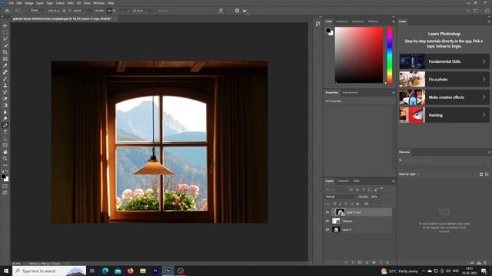Toggle lock image pixels brush icon
Screen dimensions: 492x276
[x=341, y=204]
